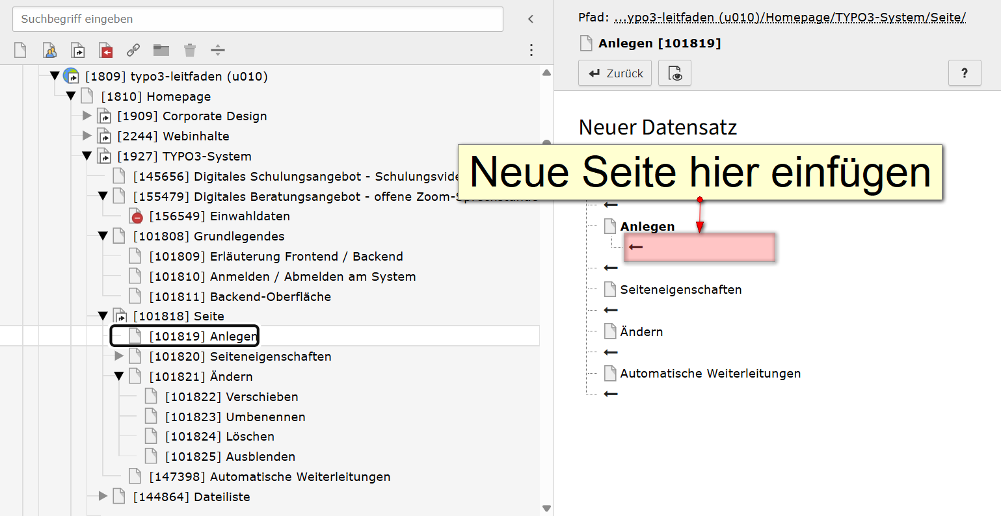Select the menu separator icon in toolbar
This screenshot has width=1001, height=516.
218,50
